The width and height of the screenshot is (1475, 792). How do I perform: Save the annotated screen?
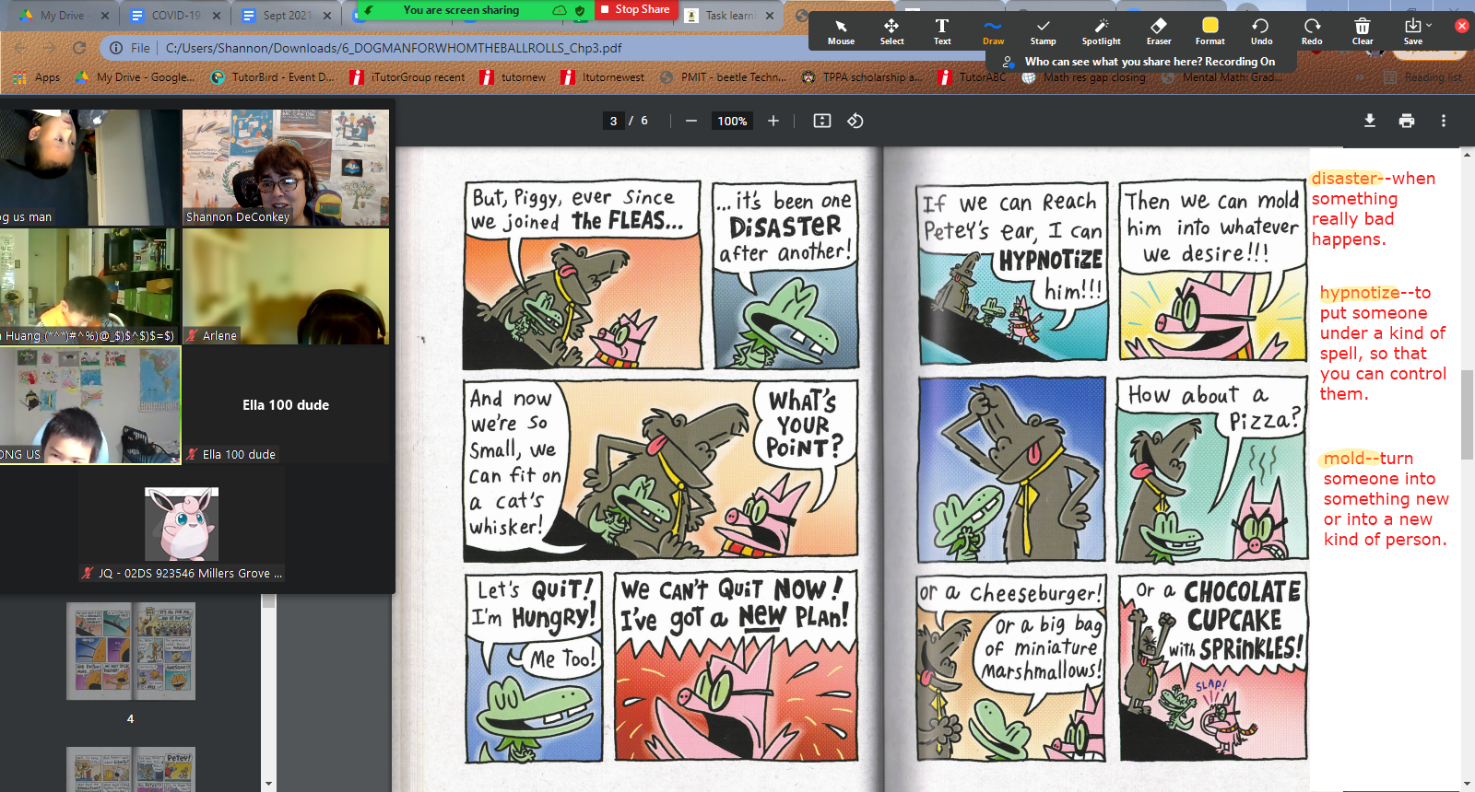tap(1413, 31)
